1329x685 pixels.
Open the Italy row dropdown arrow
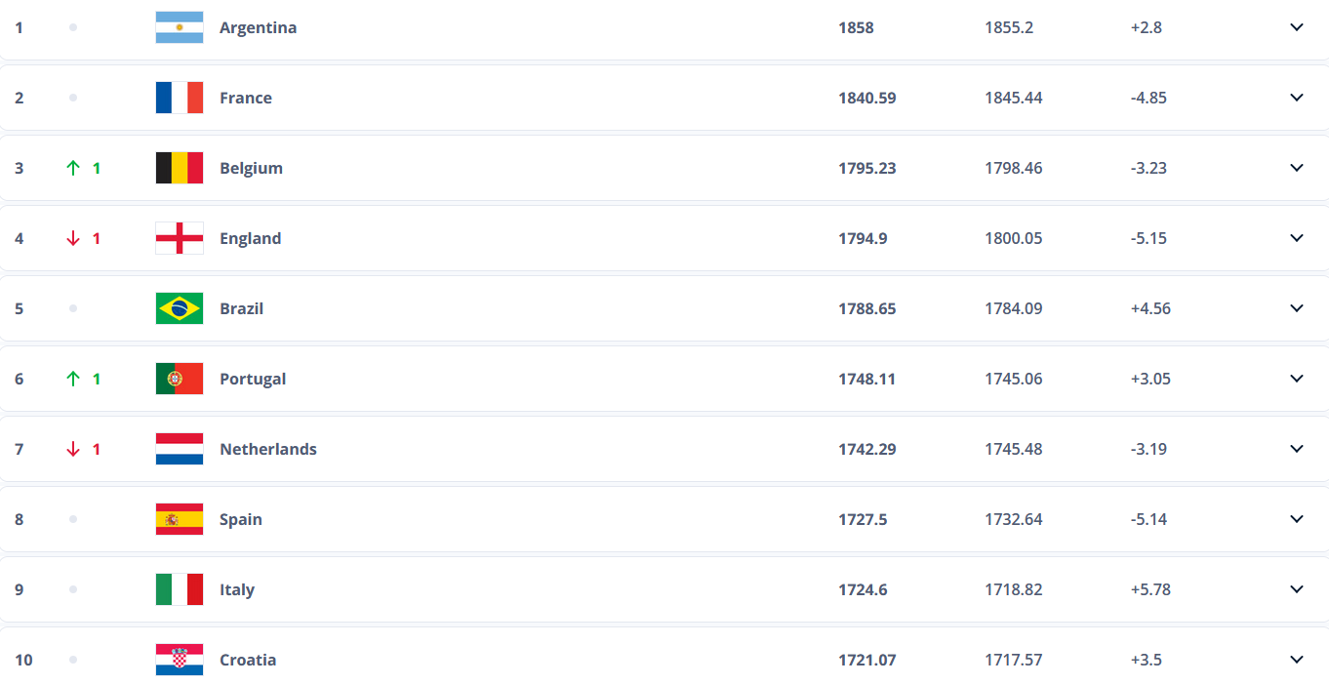(1297, 589)
